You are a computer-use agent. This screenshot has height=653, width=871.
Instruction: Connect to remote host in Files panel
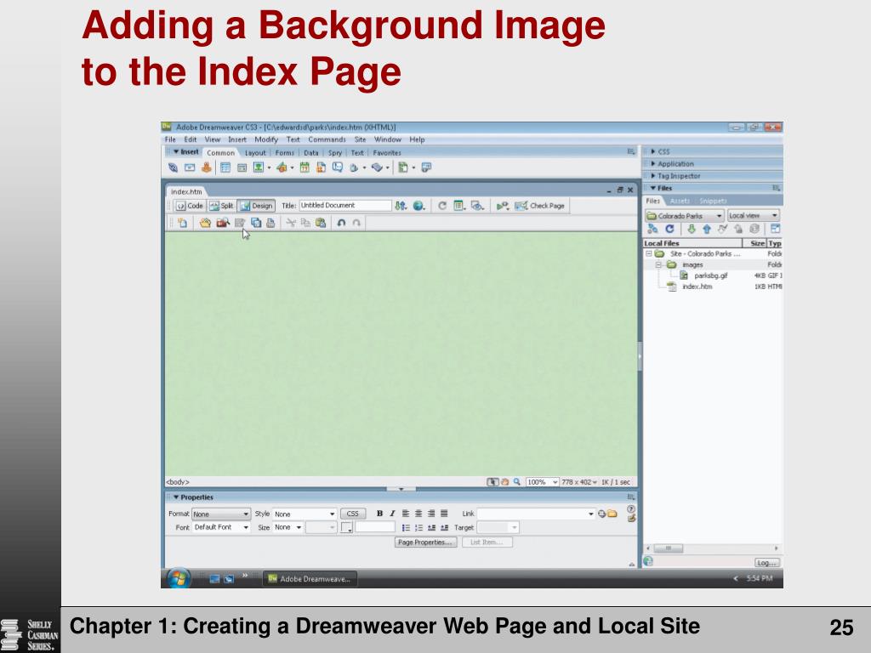[652, 229]
